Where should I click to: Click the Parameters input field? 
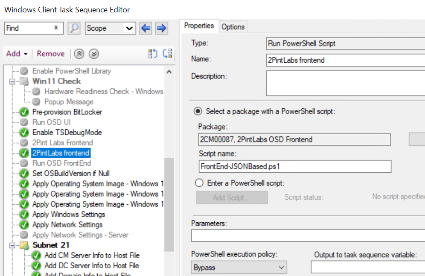pos(307,235)
